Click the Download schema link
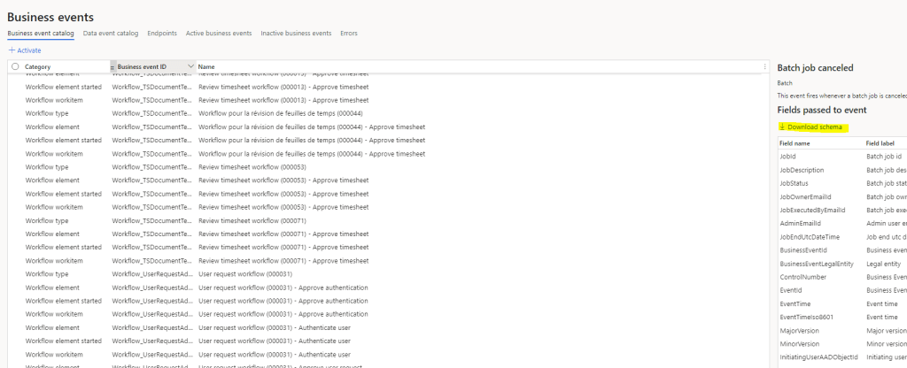 [818, 127]
